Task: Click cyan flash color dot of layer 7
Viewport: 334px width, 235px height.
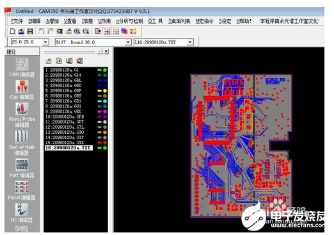Action: 105,101
